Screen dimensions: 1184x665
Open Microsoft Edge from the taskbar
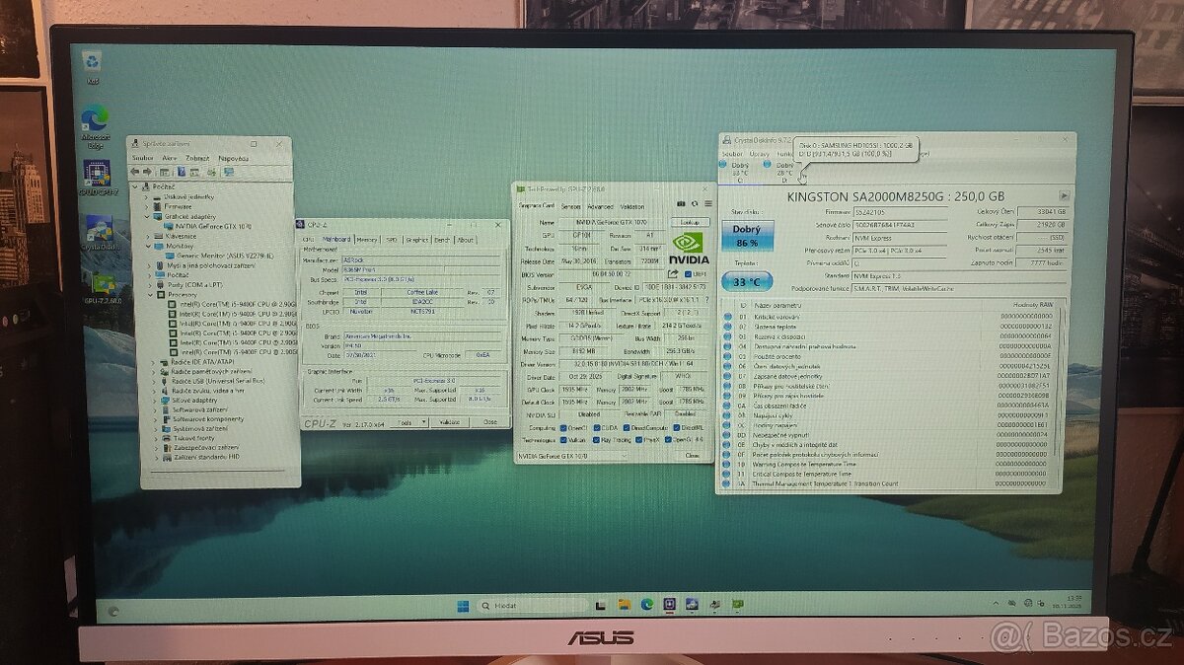point(646,605)
